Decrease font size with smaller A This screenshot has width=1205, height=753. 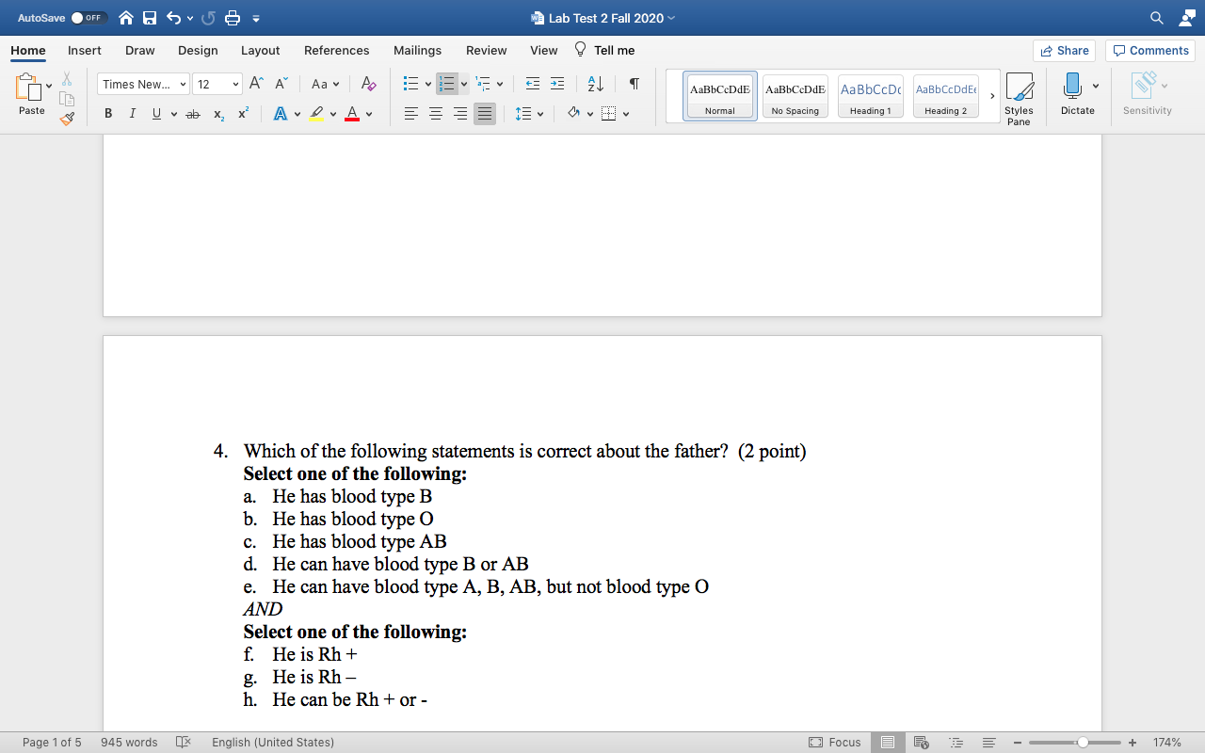(x=281, y=84)
